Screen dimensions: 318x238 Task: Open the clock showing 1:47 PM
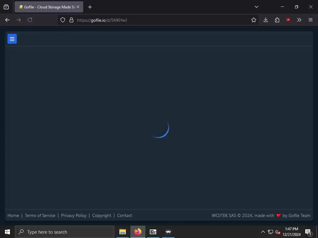[292, 232]
